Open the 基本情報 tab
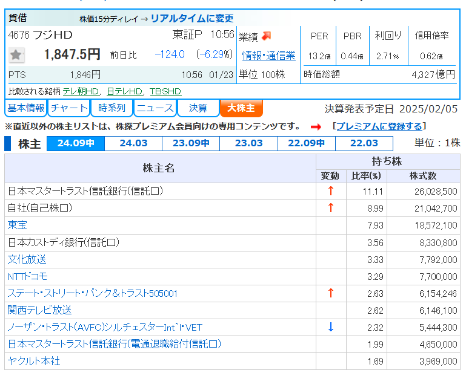The width and height of the screenshot is (466, 373). pyautogui.click(x=25, y=108)
